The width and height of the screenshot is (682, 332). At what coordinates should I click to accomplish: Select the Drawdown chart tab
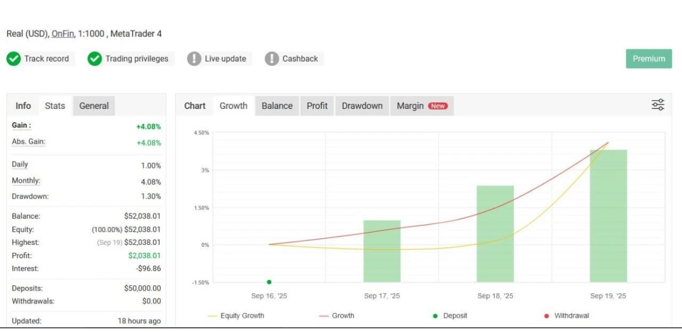(362, 106)
